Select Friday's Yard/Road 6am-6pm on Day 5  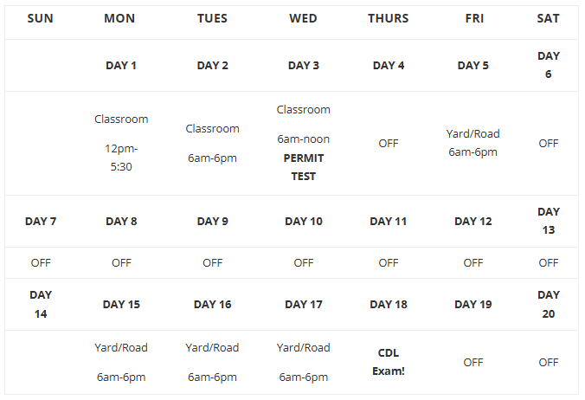click(472, 143)
